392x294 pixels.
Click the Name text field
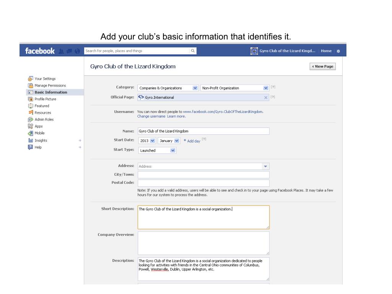coord(204,131)
